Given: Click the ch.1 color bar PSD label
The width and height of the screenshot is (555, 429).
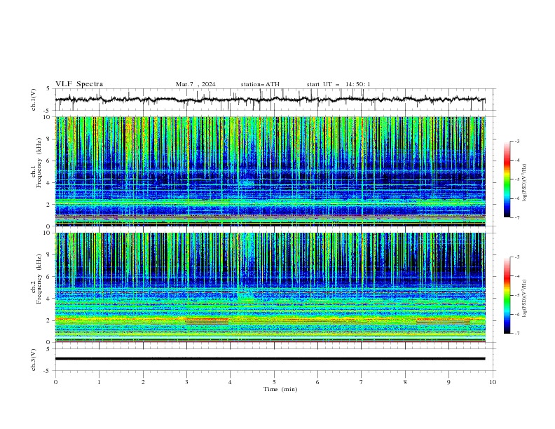Looking at the screenshot, I should pyautogui.click(x=525, y=183).
